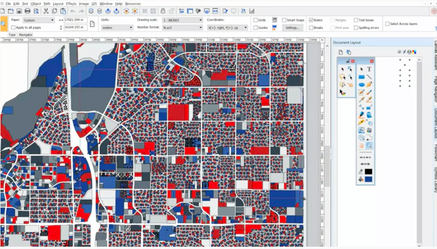Open the Drawing scale dropdown

[x=182, y=20]
